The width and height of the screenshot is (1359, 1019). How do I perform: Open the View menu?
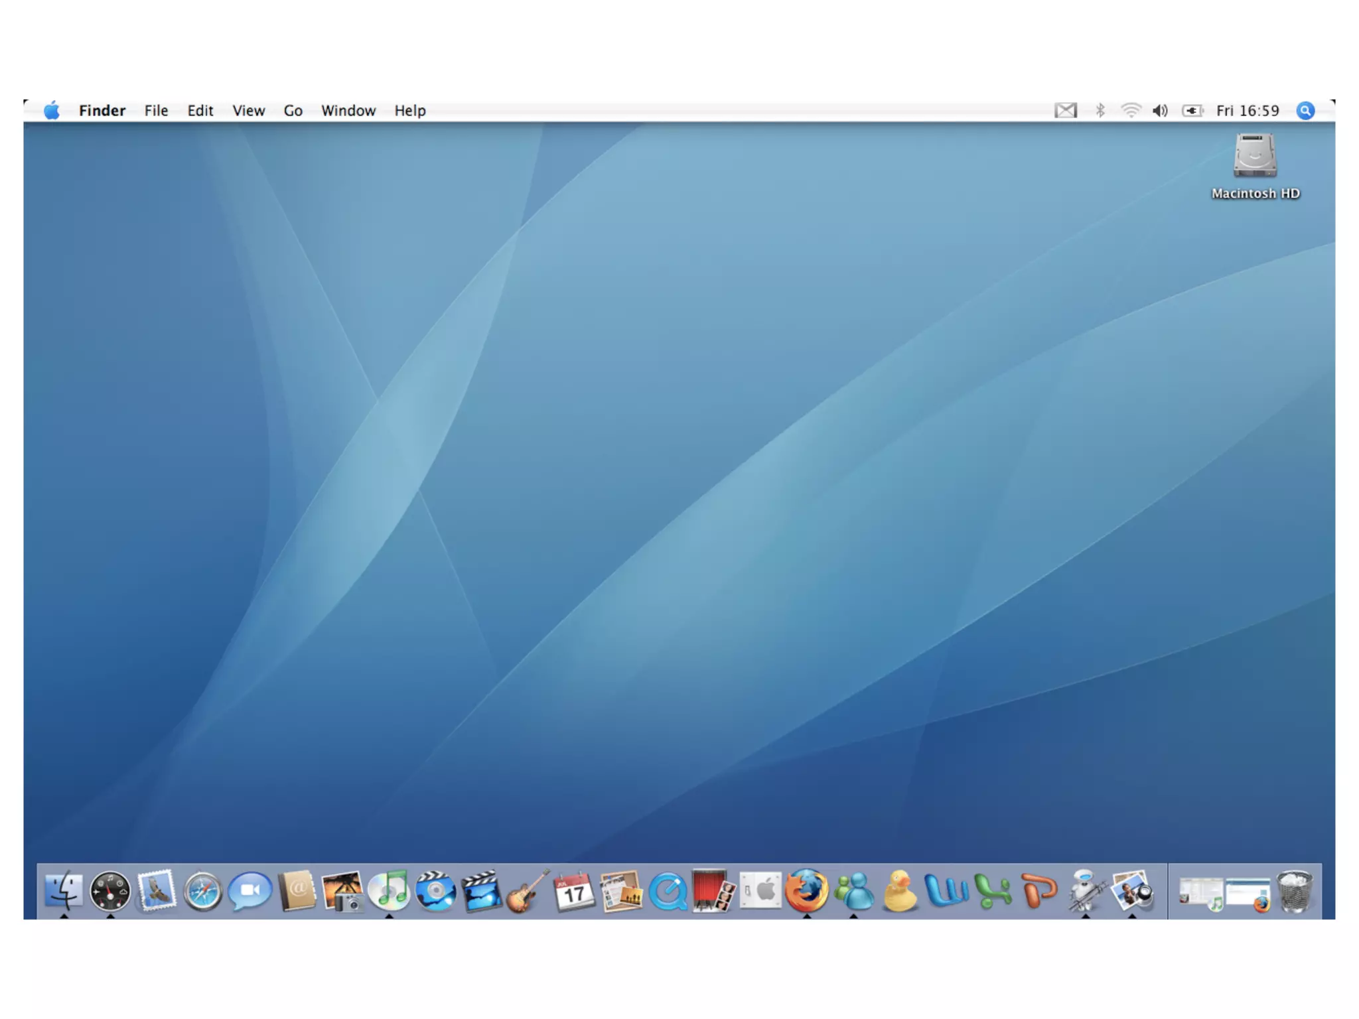[x=248, y=111]
